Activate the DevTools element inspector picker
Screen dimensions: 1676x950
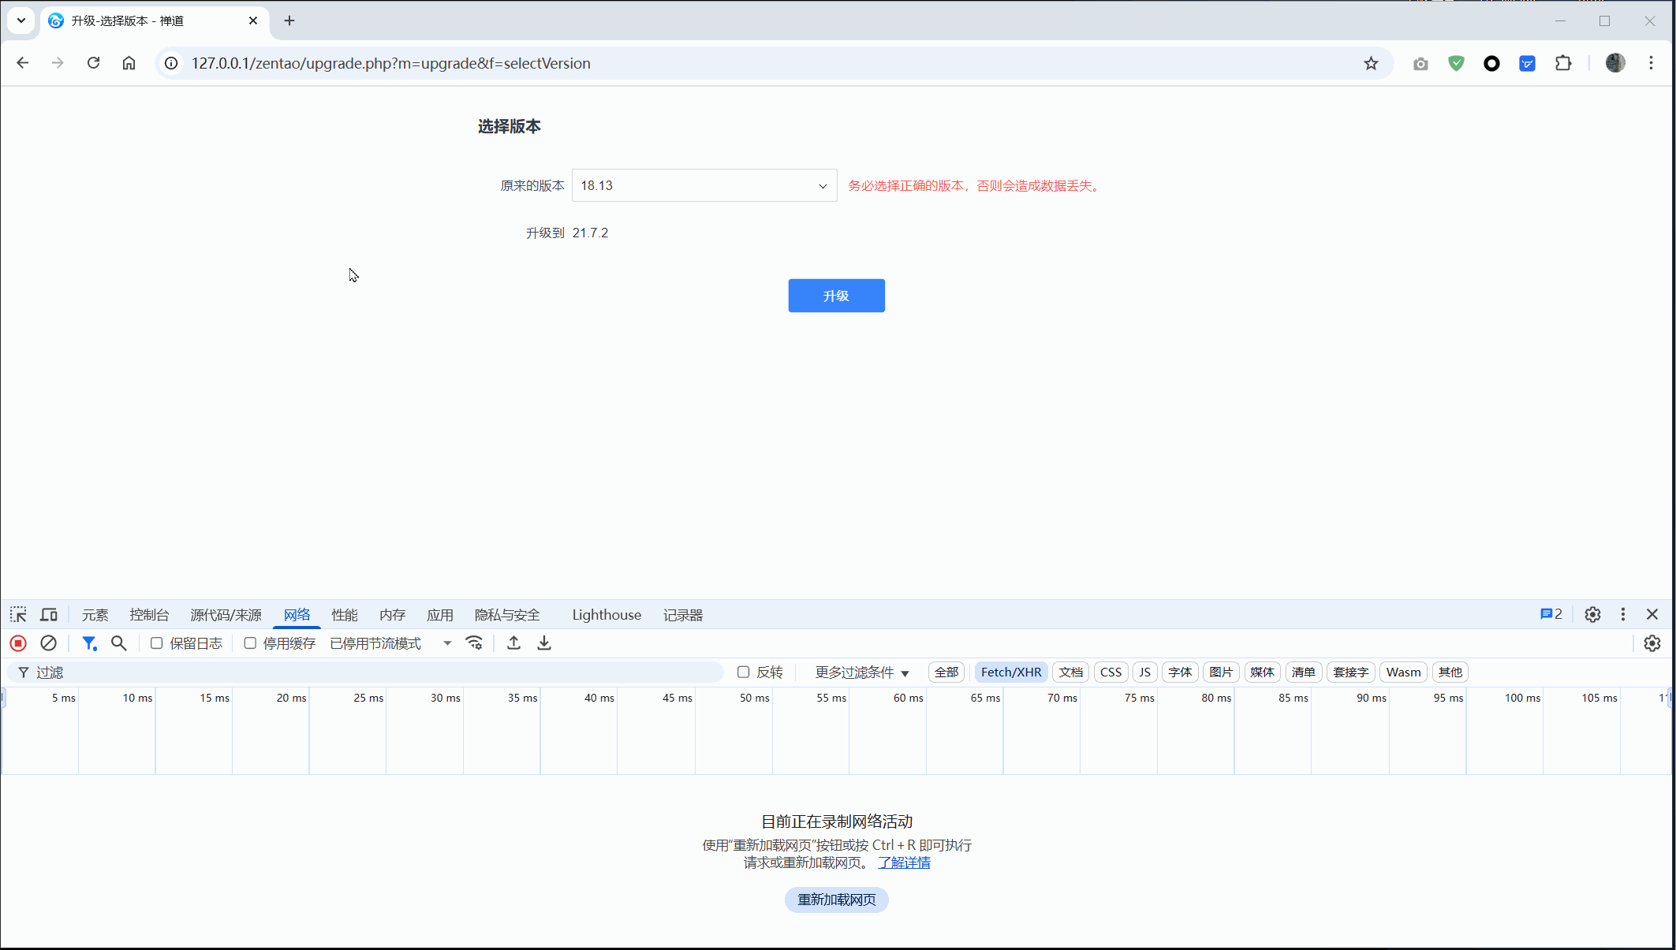coord(18,615)
